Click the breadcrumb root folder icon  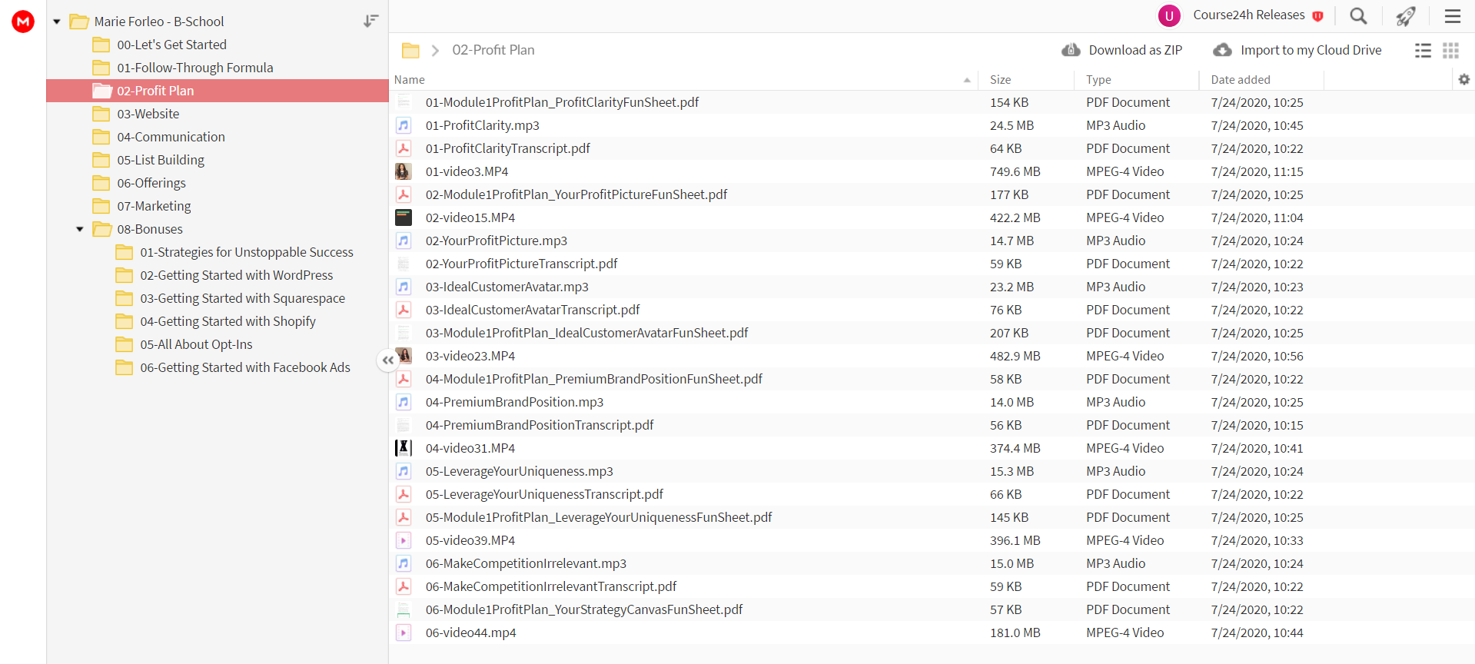tap(410, 51)
